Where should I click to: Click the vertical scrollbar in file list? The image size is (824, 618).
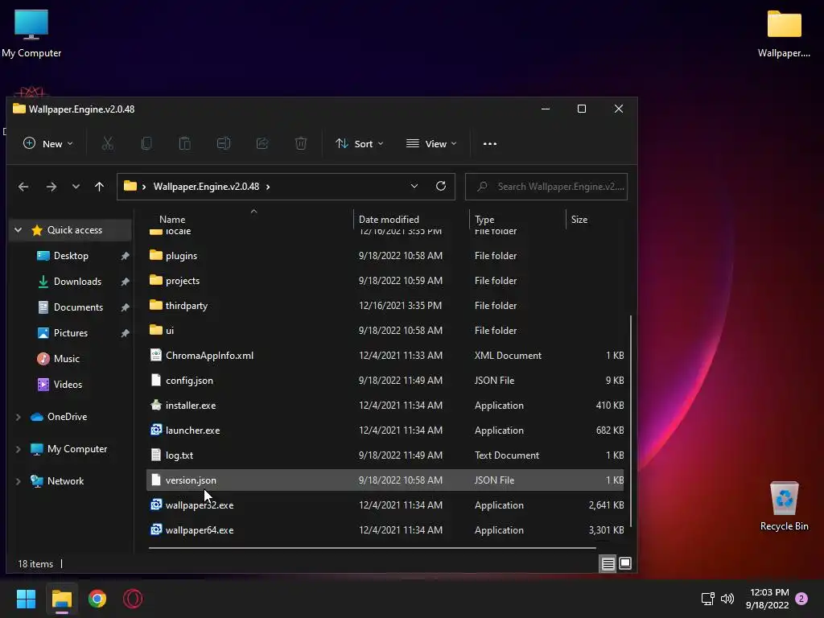pyautogui.click(x=631, y=420)
